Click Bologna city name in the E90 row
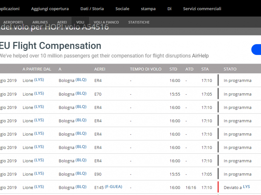The height and width of the screenshot is (195, 261). pos(67,174)
